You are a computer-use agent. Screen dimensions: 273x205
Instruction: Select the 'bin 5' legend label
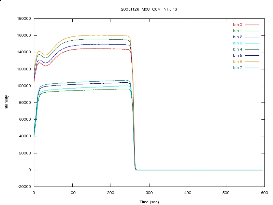(x=238, y=55)
